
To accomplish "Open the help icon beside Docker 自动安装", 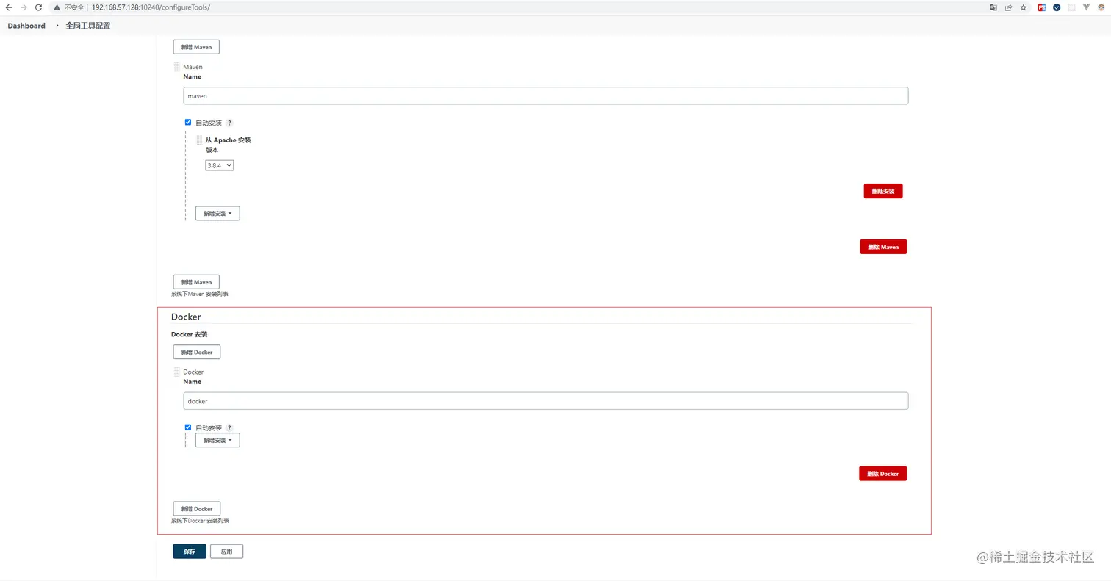I will tap(229, 428).
